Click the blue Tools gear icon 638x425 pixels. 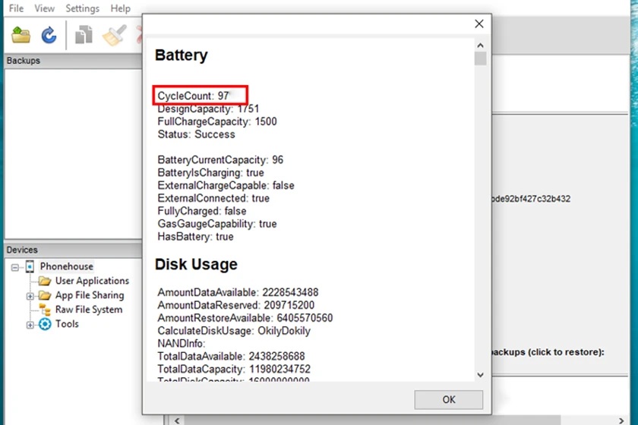pos(45,324)
